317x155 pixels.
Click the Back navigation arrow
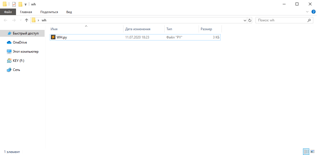pyautogui.click(x=6, y=20)
